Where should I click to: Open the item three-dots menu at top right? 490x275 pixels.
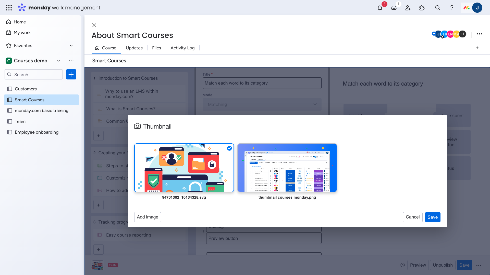[479, 34]
